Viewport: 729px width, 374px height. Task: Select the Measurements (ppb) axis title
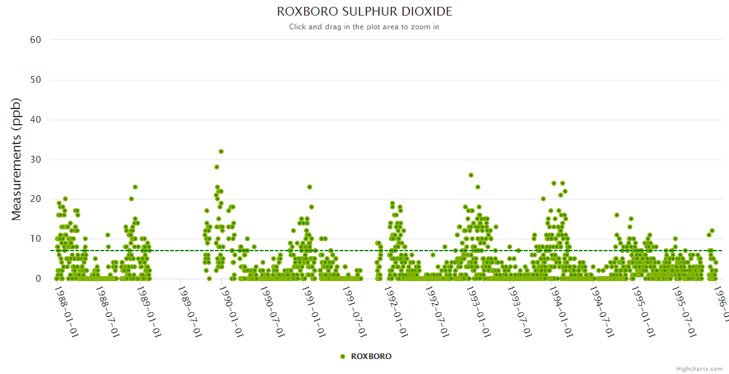[x=17, y=159]
